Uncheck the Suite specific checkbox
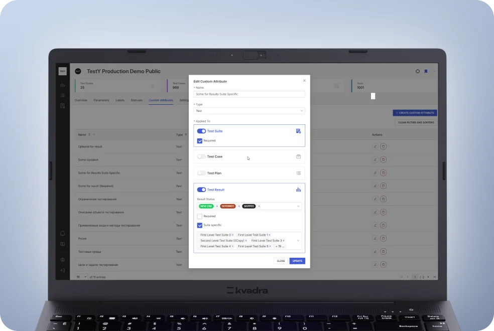 [x=200, y=225]
